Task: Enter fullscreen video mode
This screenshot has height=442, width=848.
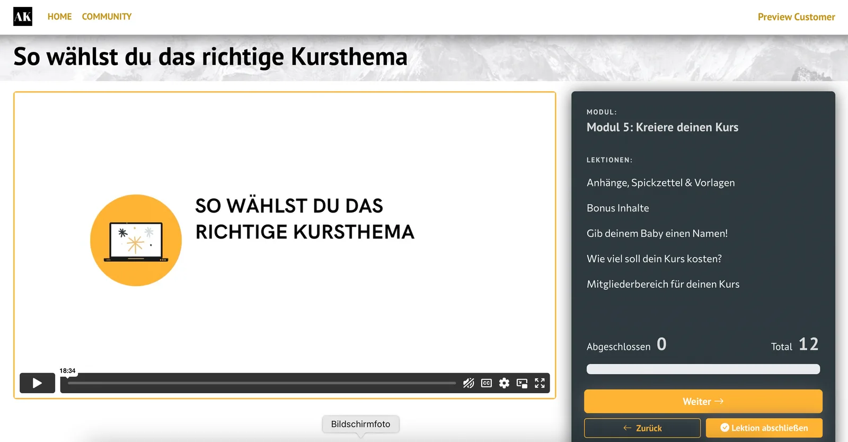Action: point(540,383)
